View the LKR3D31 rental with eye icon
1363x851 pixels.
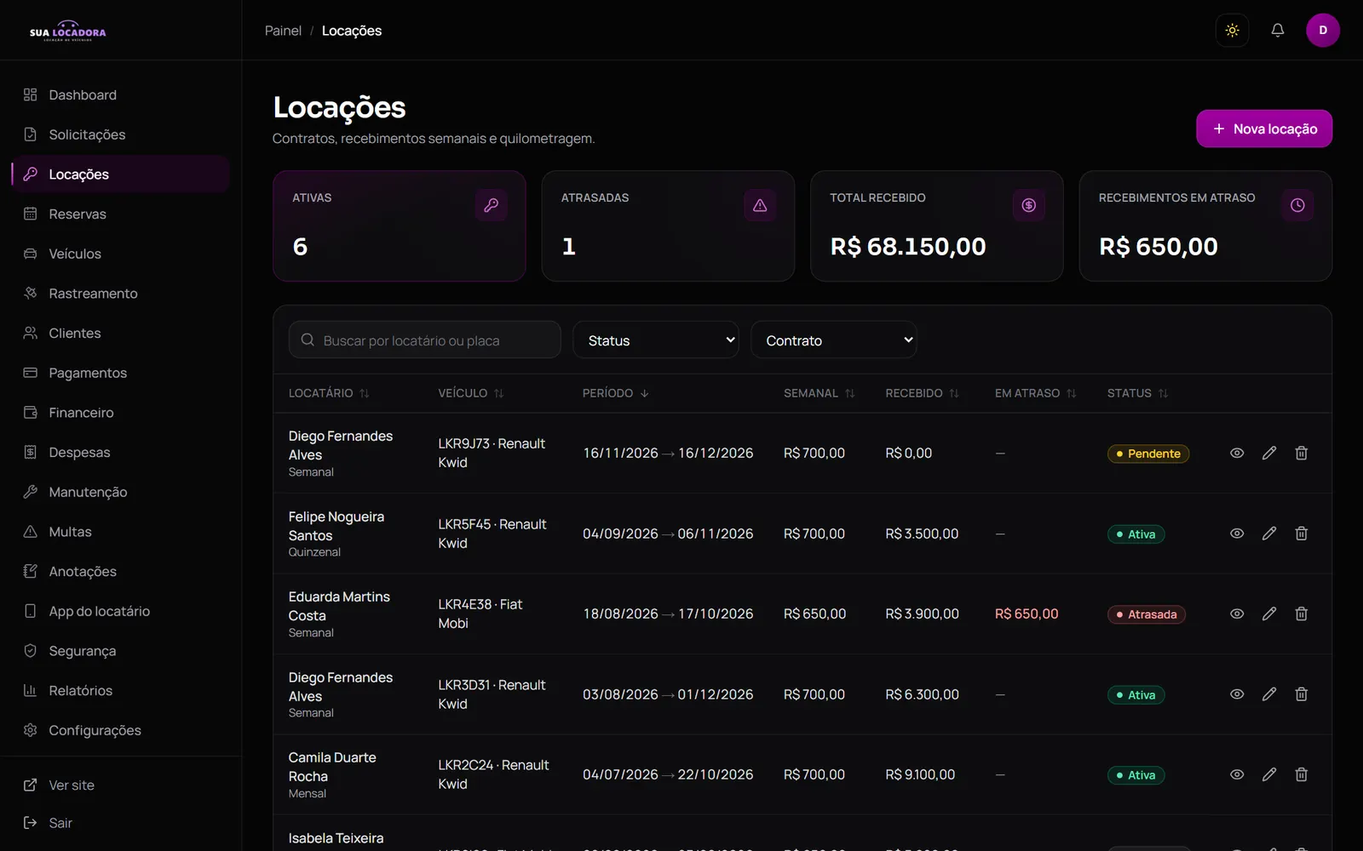point(1237,694)
